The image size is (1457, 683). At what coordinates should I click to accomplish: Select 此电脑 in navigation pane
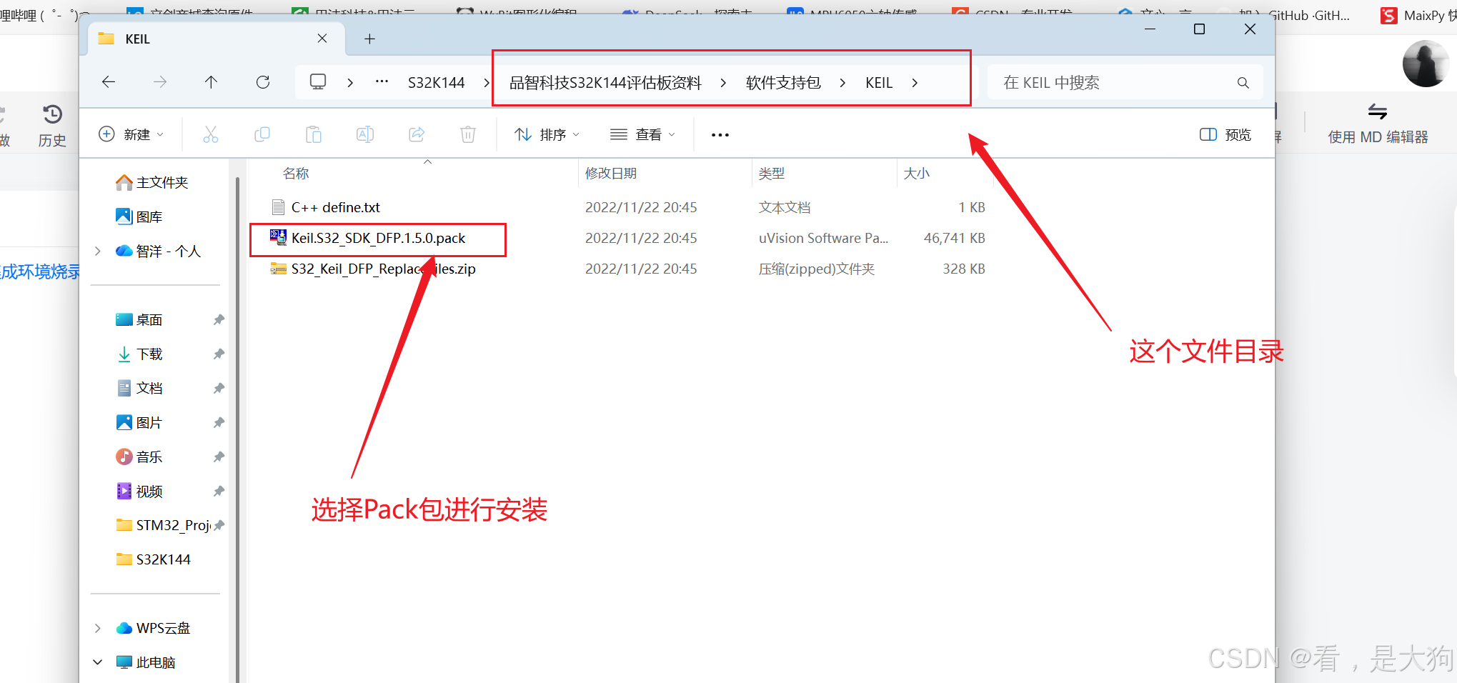click(x=156, y=663)
